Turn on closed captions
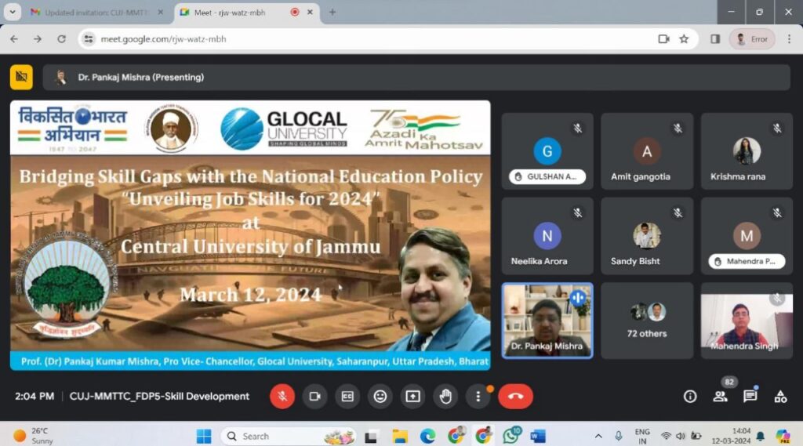The height and width of the screenshot is (446, 803). (x=347, y=397)
